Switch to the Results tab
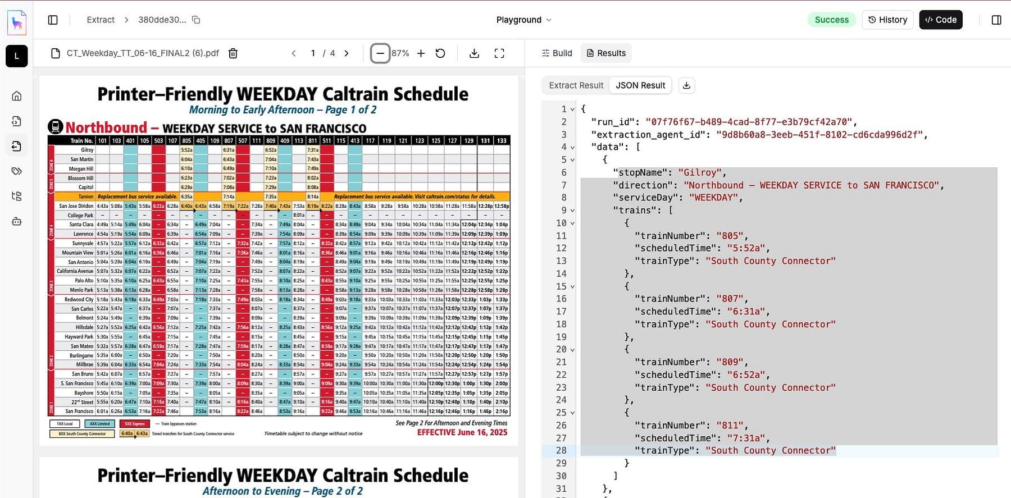 606,53
